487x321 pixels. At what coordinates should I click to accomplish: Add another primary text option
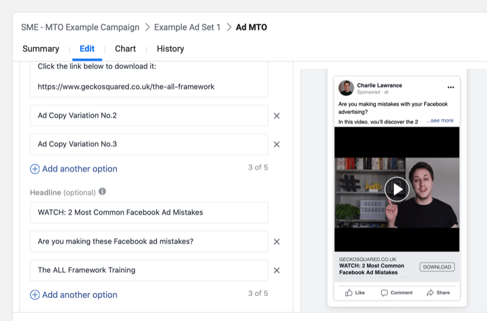tap(74, 169)
